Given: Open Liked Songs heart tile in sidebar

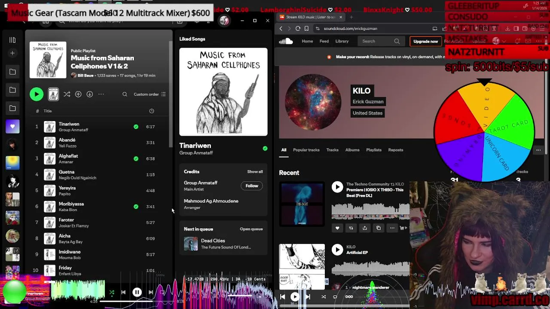Looking at the screenshot, I should pos(12,127).
